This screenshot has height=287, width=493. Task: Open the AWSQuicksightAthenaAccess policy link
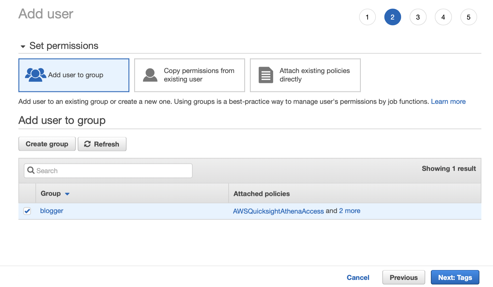click(x=278, y=211)
